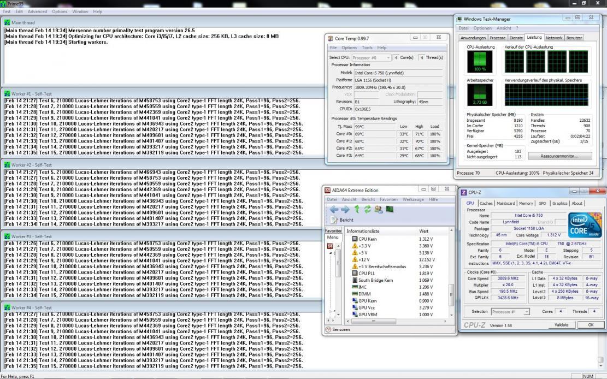Click the NUM indicator in Prime95 status bar
The image size is (607, 379).
[588, 376]
